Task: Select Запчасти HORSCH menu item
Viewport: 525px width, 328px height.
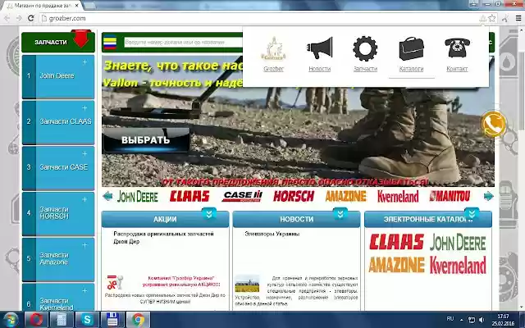Action: pos(58,214)
